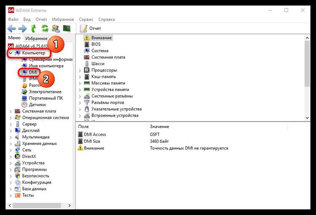Click the Дисплей monitor icon in the tree
Image resolution: width=316 pixels, height=215 pixels.
18,131
